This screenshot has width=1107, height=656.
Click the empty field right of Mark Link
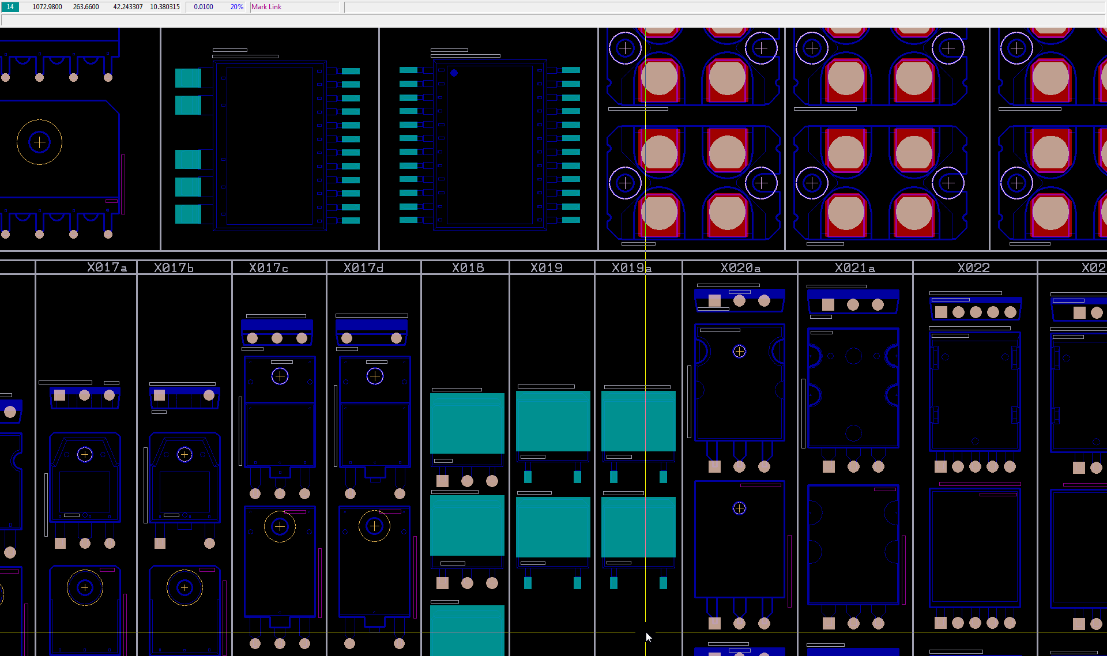click(725, 7)
